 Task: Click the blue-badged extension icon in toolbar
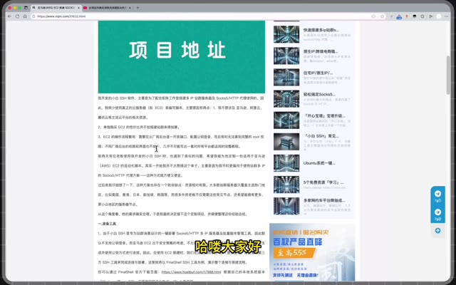click(399, 16)
